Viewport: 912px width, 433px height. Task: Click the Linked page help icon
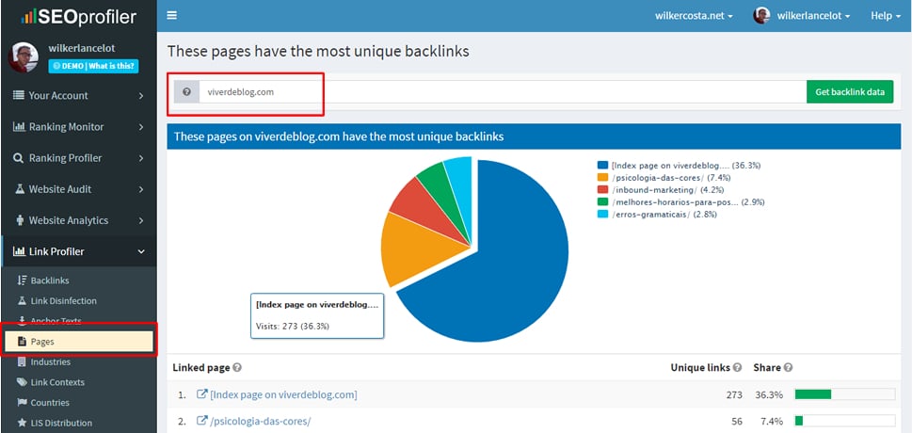[x=237, y=368]
